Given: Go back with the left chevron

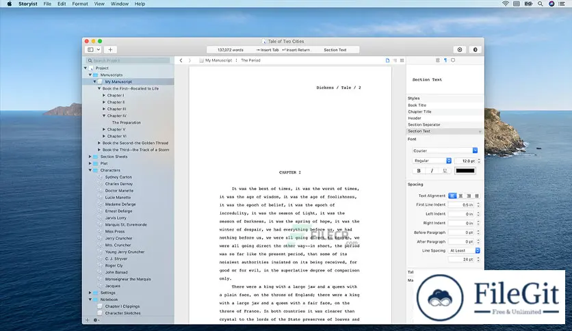Looking at the screenshot, I should [x=181, y=60].
